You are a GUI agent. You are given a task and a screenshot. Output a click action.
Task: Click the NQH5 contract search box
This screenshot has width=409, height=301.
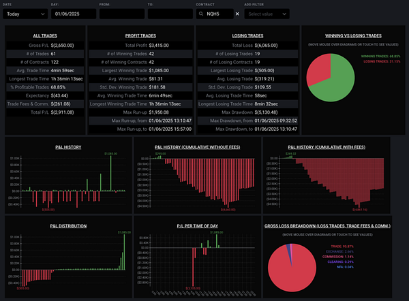pos(215,14)
